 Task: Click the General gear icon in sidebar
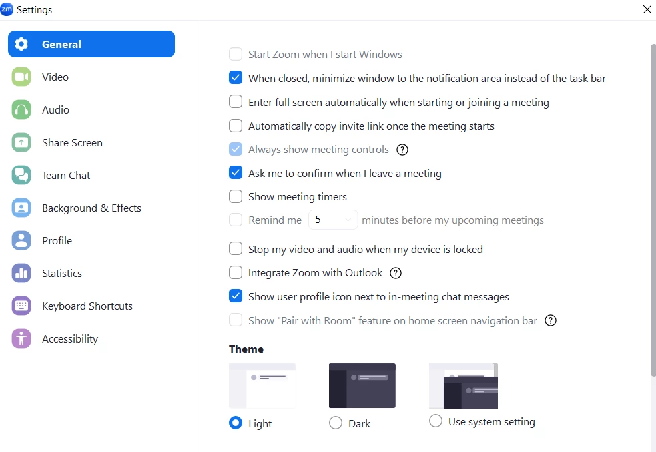pyautogui.click(x=21, y=44)
